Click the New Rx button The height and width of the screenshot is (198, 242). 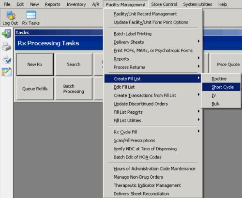[35, 65]
